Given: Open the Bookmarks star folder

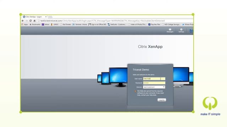Looking at the screenshot, I should (35, 24).
